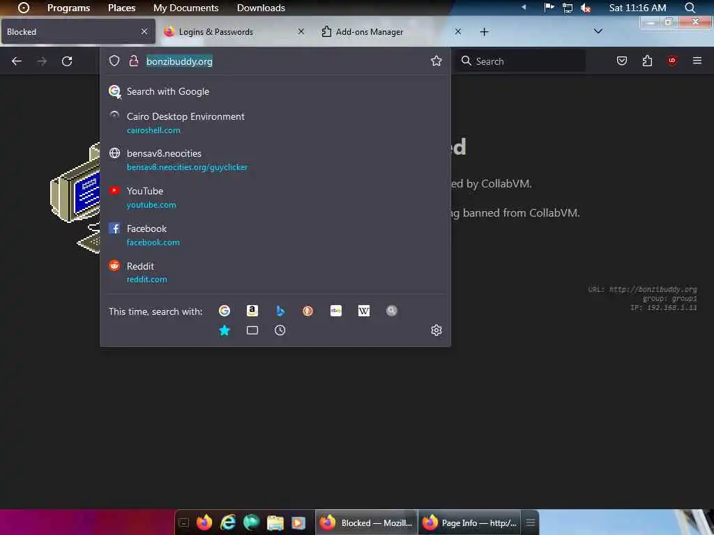Image resolution: width=714 pixels, height=535 pixels.
Task: Open the Save to Pocket icon
Action: click(622, 61)
